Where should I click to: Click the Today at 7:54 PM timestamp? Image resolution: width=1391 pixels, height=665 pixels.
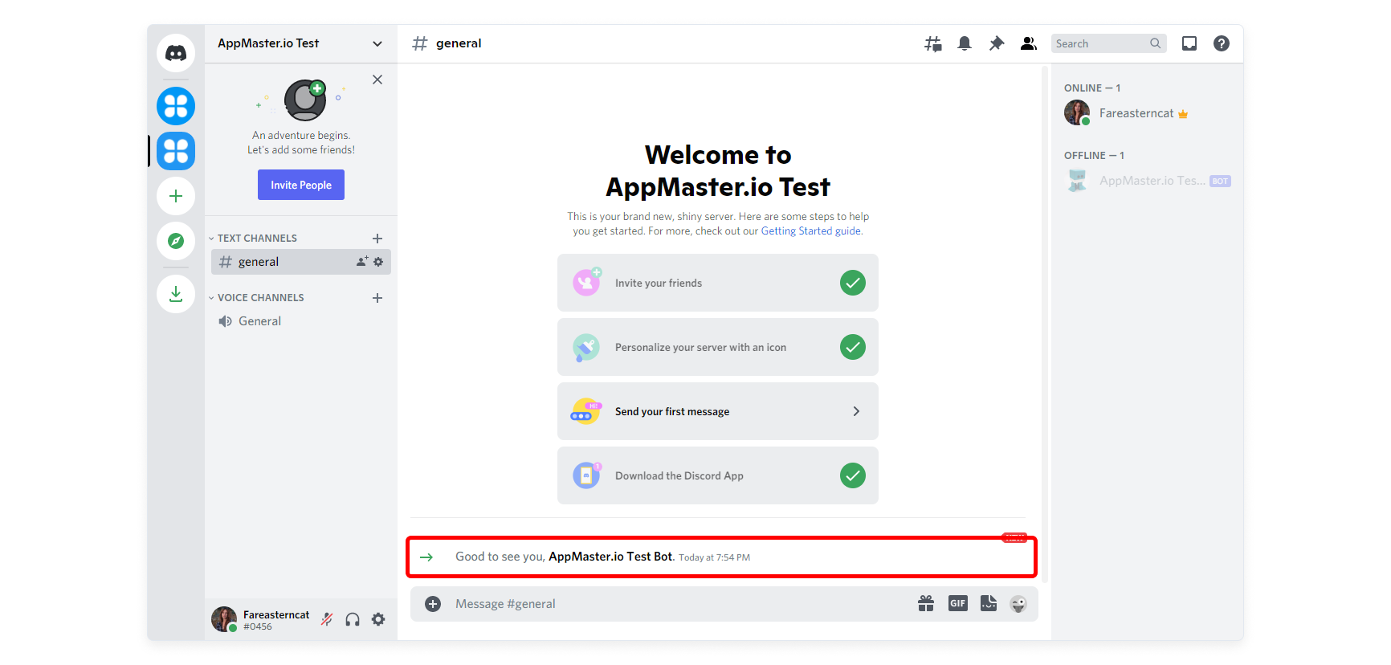pyautogui.click(x=714, y=557)
